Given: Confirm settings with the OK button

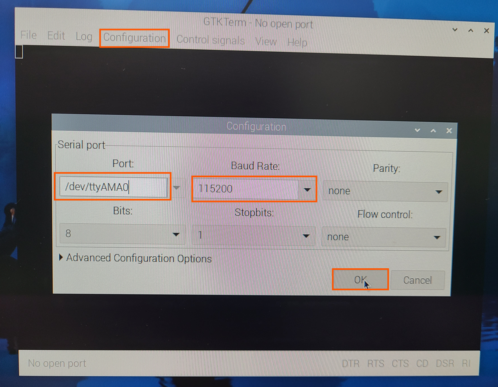Looking at the screenshot, I should [x=360, y=280].
